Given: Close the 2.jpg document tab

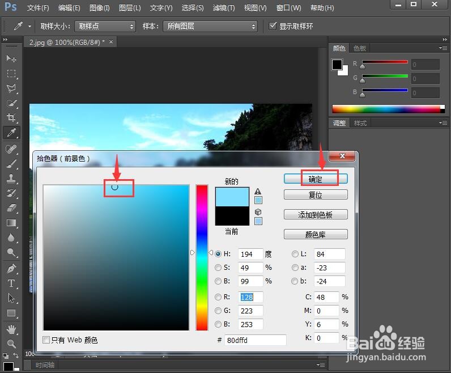Looking at the screenshot, I should 111,42.
